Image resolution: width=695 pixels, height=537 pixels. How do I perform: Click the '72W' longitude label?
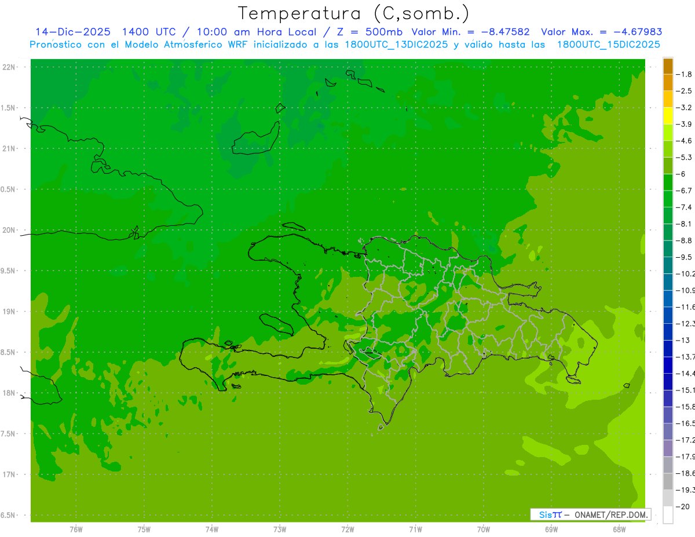tap(348, 529)
